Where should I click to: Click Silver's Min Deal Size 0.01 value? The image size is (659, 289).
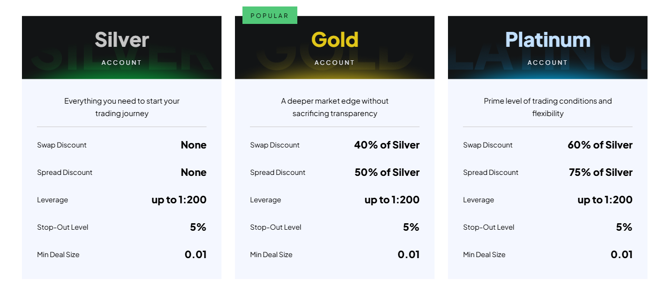point(196,255)
